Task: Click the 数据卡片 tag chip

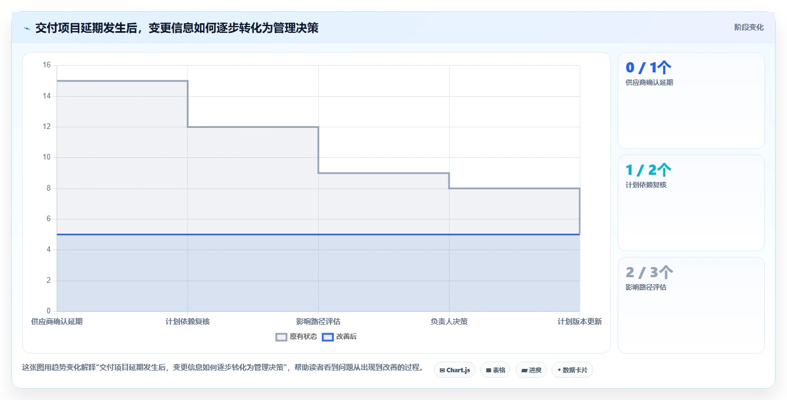Action: [x=572, y=370]
